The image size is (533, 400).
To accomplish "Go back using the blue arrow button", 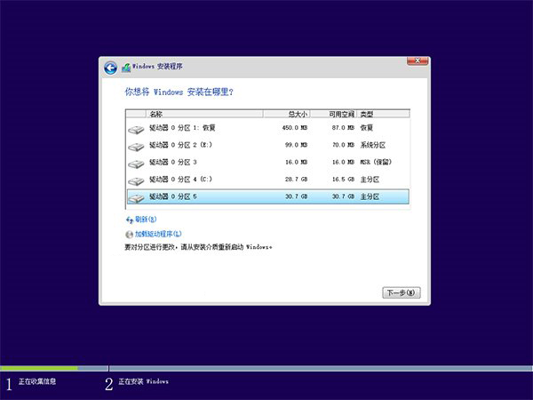I will click(x=110, y=68).
